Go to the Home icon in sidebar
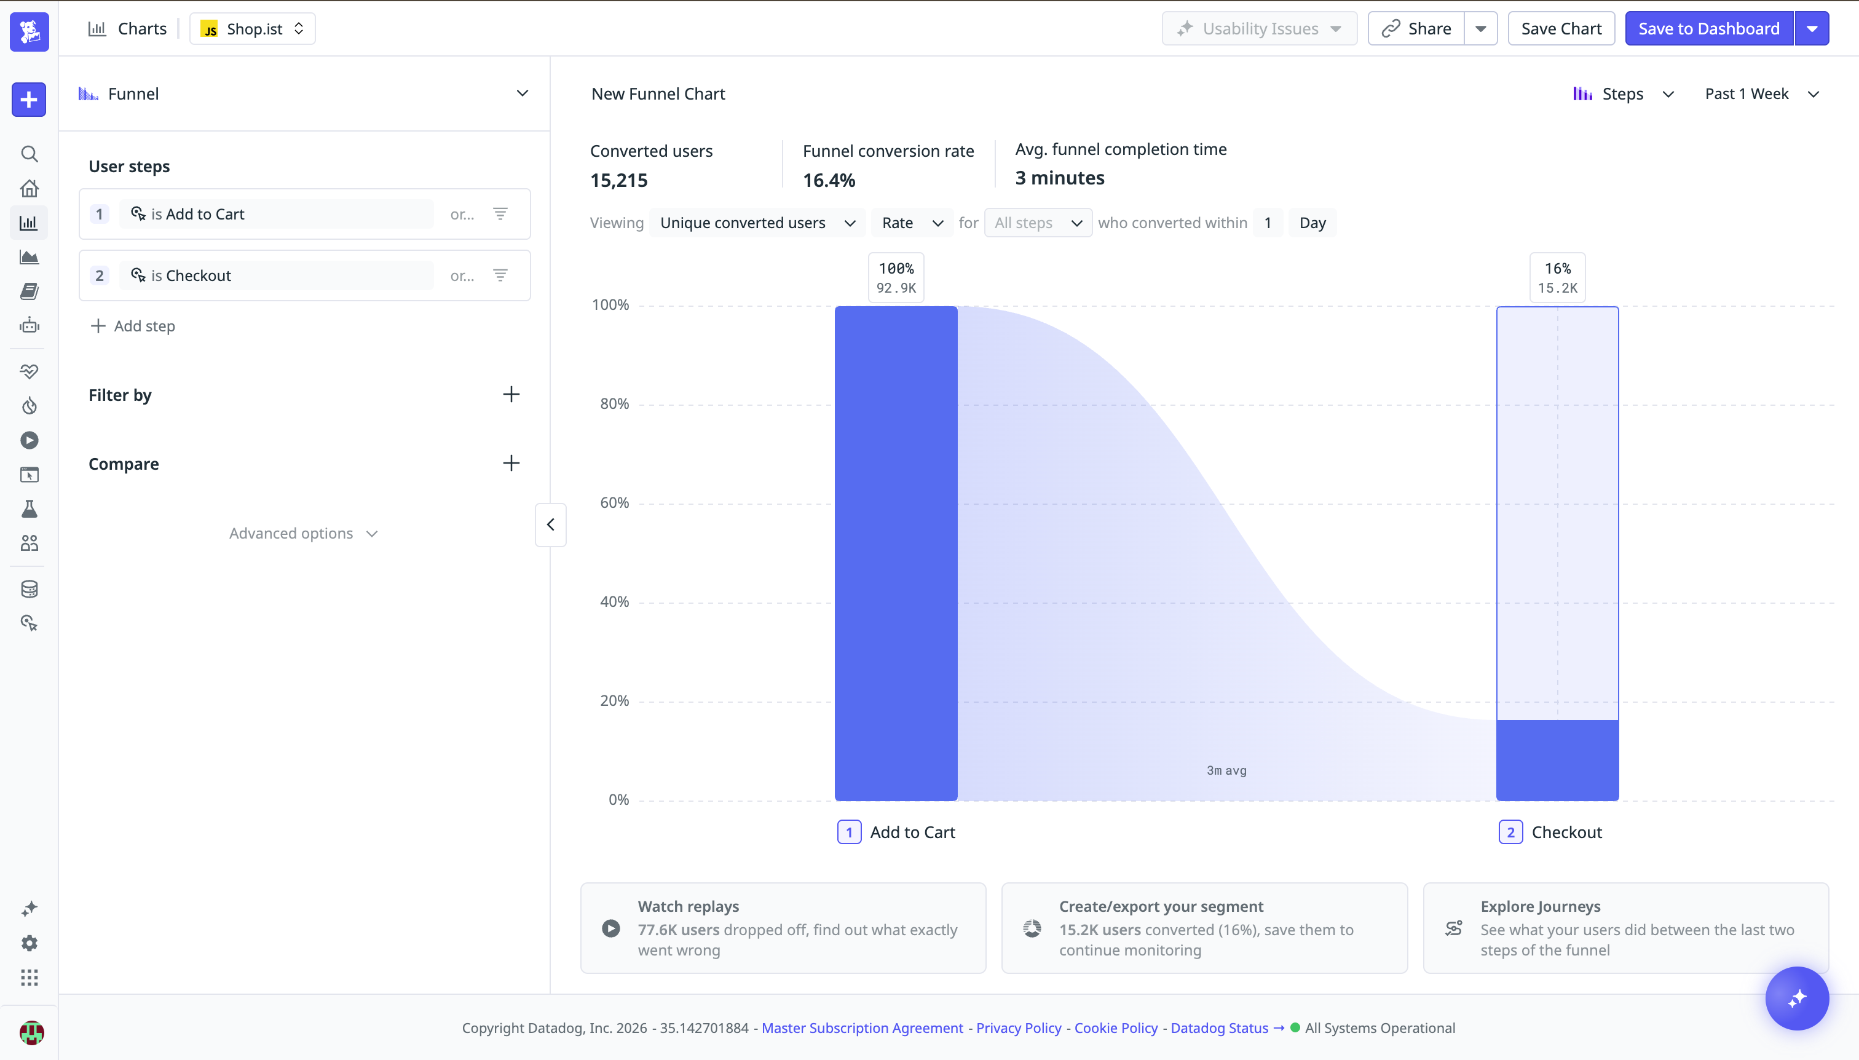 click(x=29, y=189)
